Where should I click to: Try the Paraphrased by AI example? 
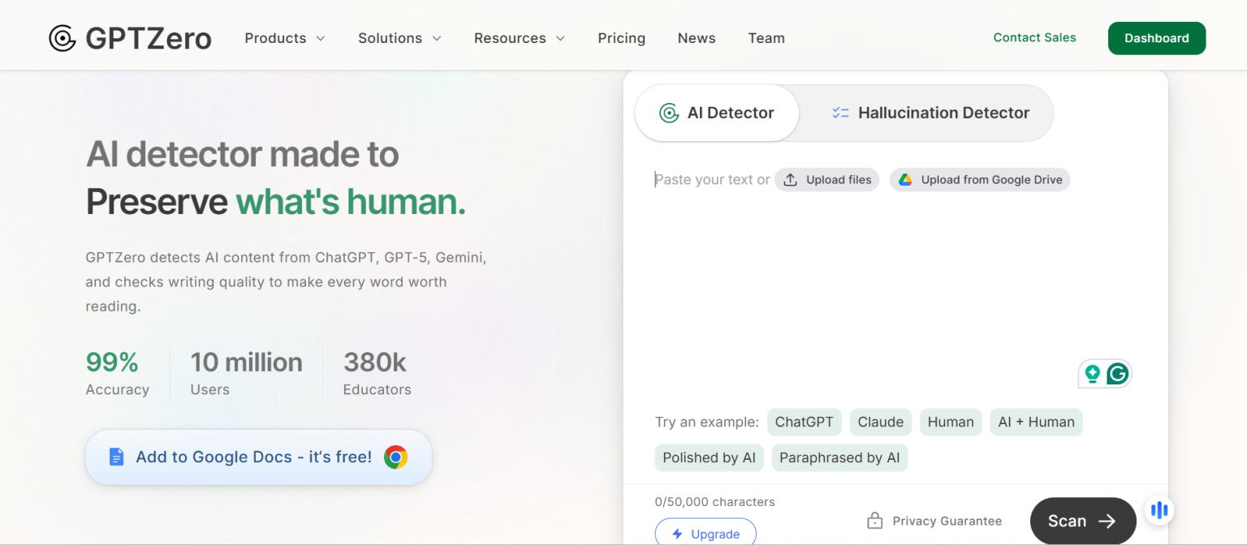pyautogui.click(x=839, y=457)
